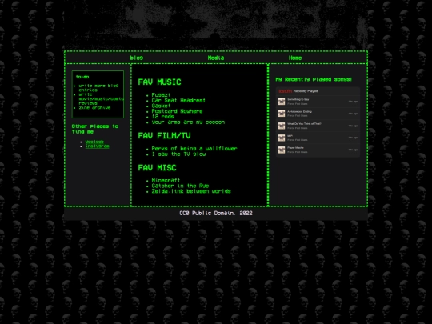Click Catcher in the Rye entry
Viewport: 432px width, 324px height.
point(180,186)
